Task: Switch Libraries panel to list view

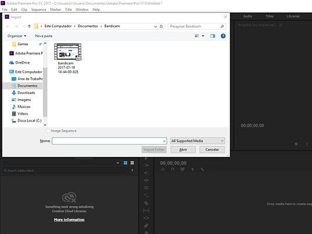Action: 132,163
